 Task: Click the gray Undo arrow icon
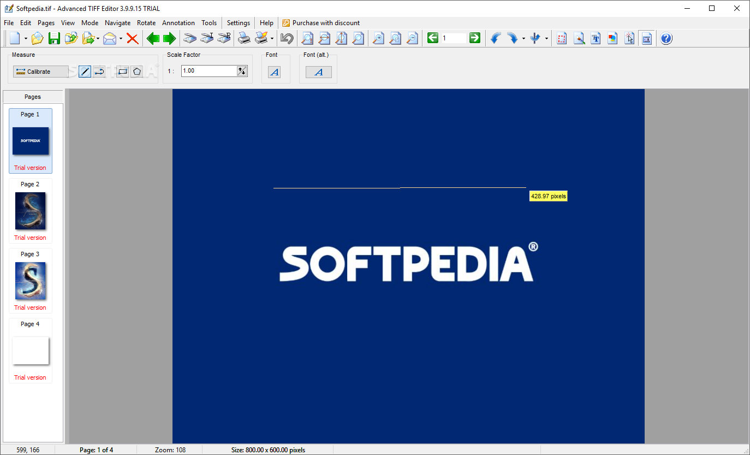point(287,38)
